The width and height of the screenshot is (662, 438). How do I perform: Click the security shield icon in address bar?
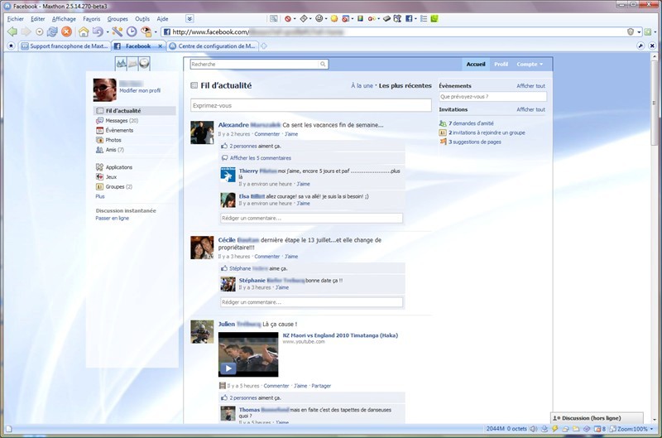[631, 31]
